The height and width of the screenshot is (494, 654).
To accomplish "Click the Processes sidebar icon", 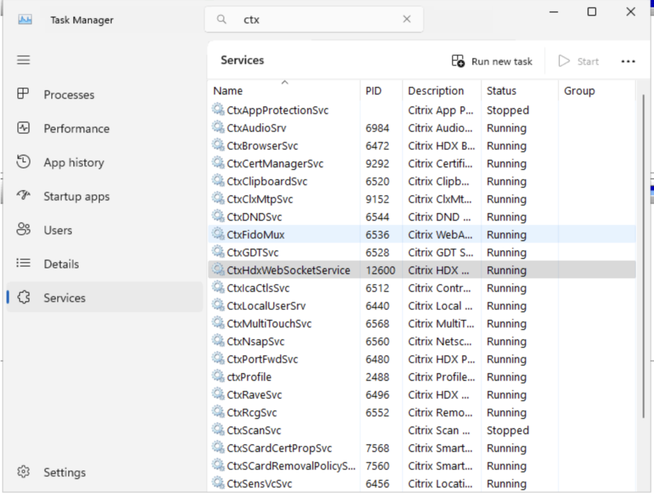I will (x=23, y=94).
